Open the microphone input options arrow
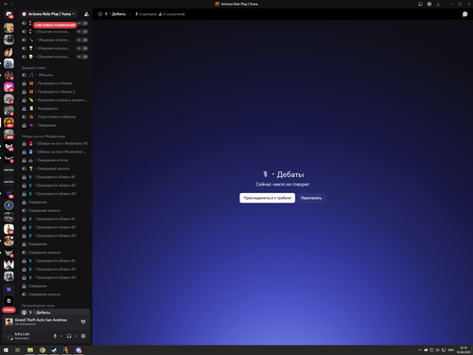The width and height of the screenshot is (473, 355). point(61,336)
